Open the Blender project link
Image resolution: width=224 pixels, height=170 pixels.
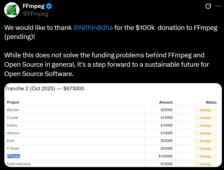tap(13, 110)
